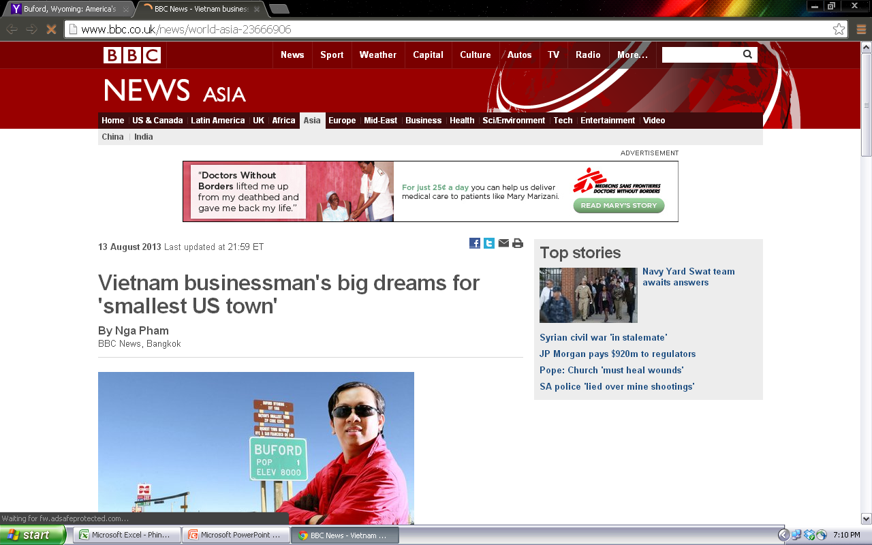This screenshot has height=545, width=872.
Task: Select Asia news section tab
Action: click(312, 121)
